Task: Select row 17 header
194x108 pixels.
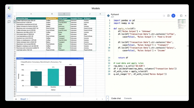Action: point(15,50)
